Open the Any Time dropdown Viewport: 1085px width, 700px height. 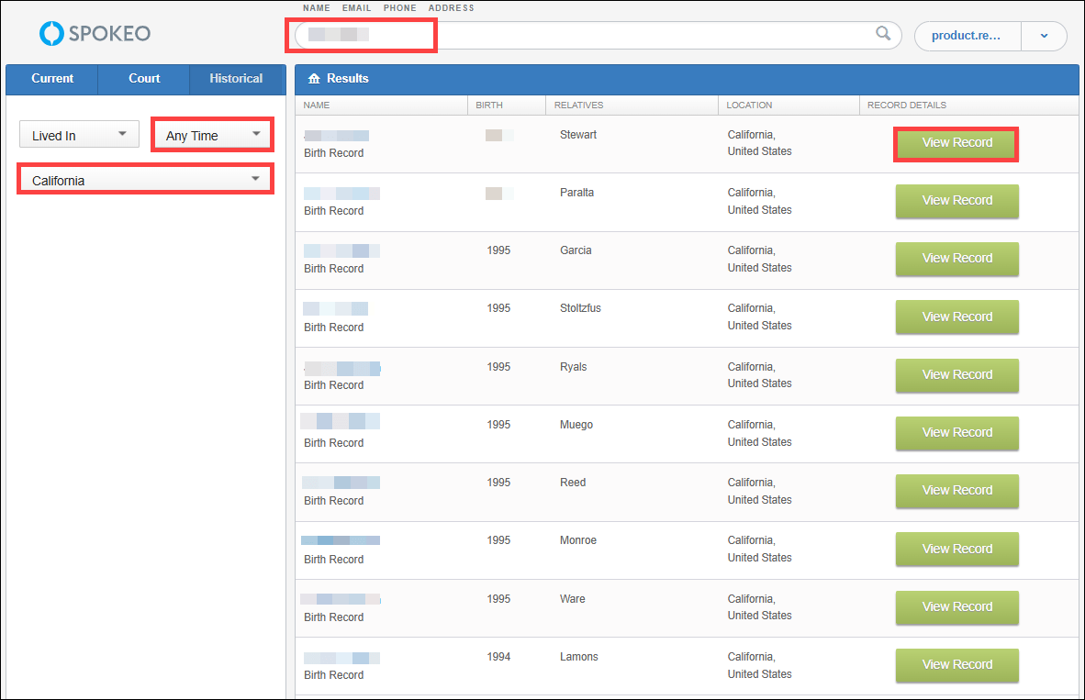click(213, 136)
